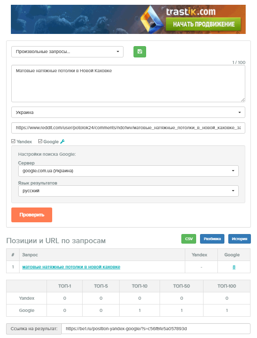257x338 pixels.
Task: Open the 'Произвольные запросы...' dropdown
Action: click(67, 52)
